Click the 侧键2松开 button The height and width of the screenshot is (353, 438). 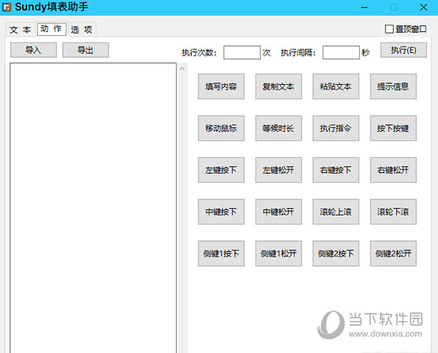393,254
